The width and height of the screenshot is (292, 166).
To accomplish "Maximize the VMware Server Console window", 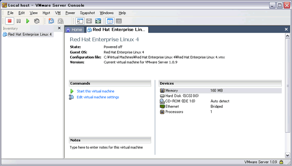I will point(279,5).
